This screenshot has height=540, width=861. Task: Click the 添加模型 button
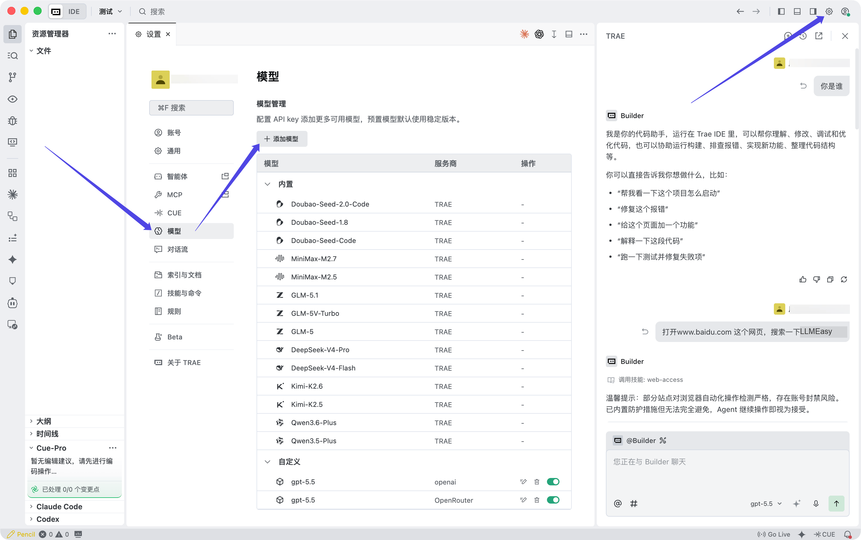click(x=282, y=139)
